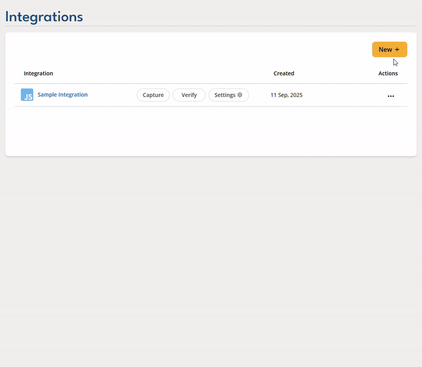Open the three-dot actions menu
Screen dimensions: 422x367
pyautogui.click(x=390, y=96)
